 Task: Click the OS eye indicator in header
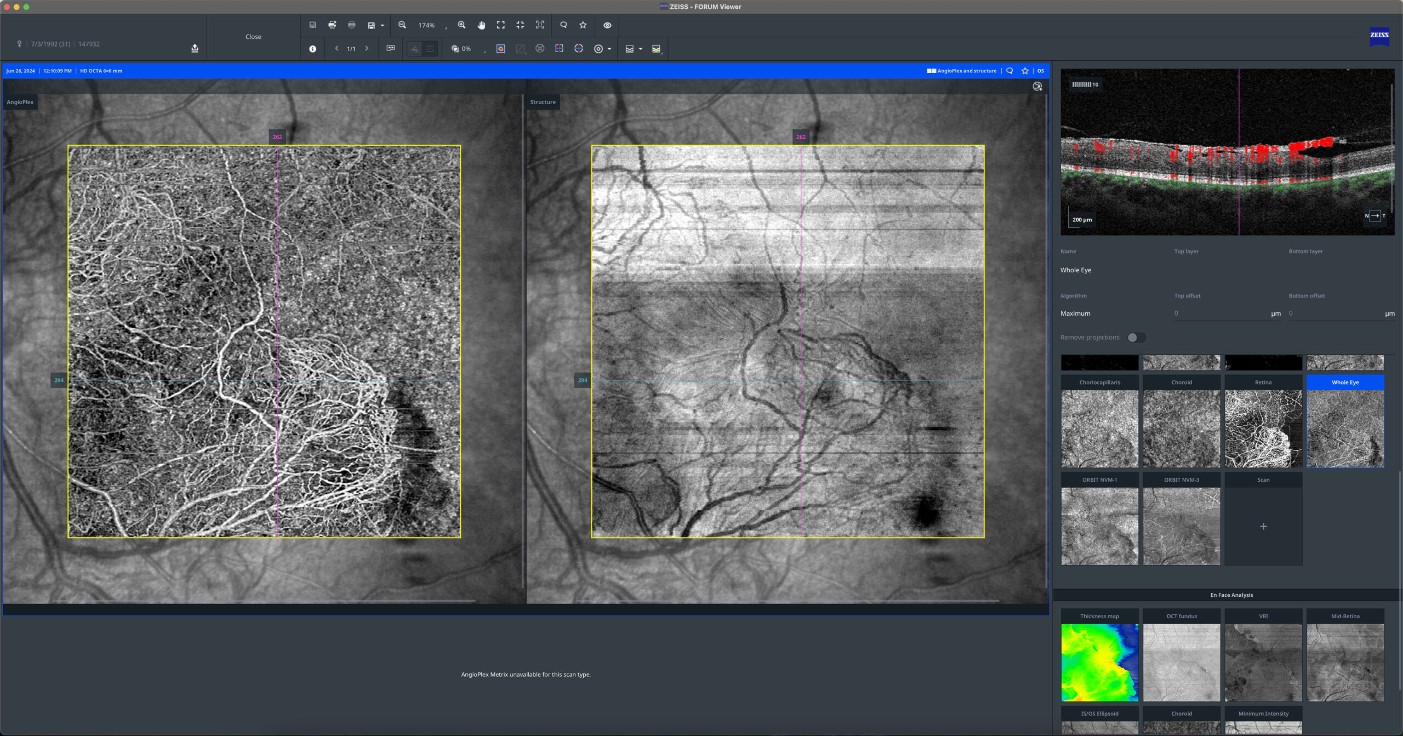pyautogui.click(x=1040, y=71)
